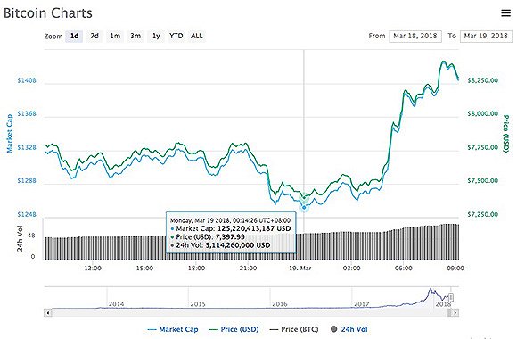Screen dimensions: 517x339
Task: Click the navigator right scroll arrow
Action: (455, 312)
